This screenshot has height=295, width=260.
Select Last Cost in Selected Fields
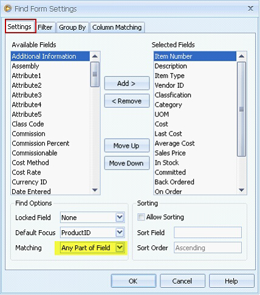pyautogui.click(x=195, y=134)
